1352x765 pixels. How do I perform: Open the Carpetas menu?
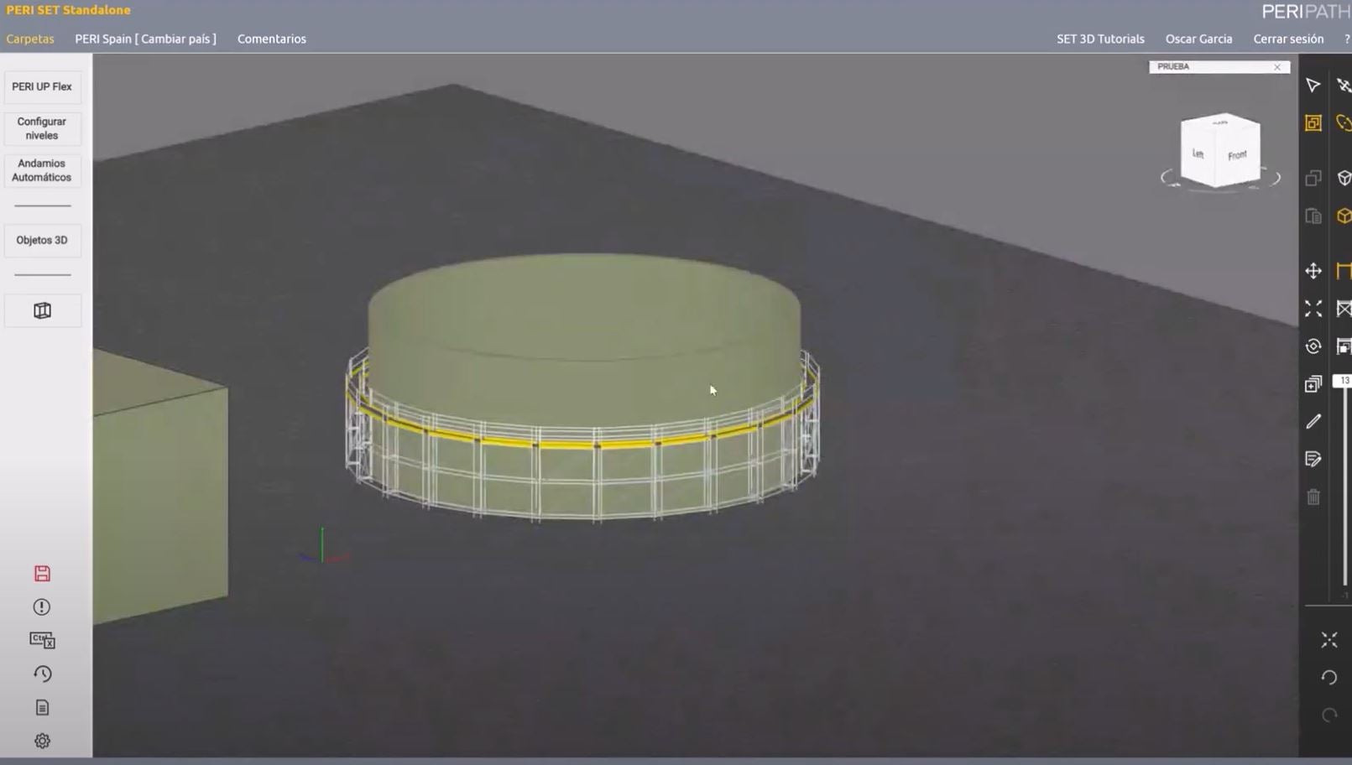click(30, 39)
